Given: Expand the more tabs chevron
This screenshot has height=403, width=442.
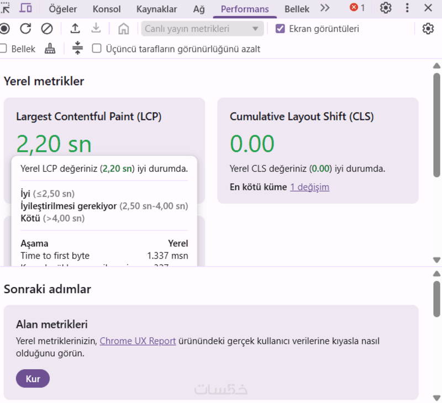Looking at the screenshot, I should point(325,8).
